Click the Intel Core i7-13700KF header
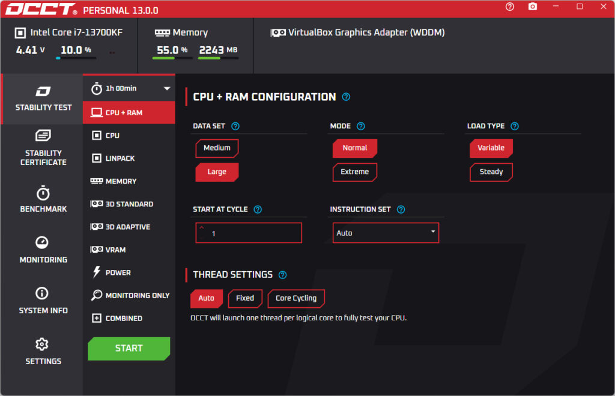The height and width of the screenshot is (396, 615). point(68,32)
